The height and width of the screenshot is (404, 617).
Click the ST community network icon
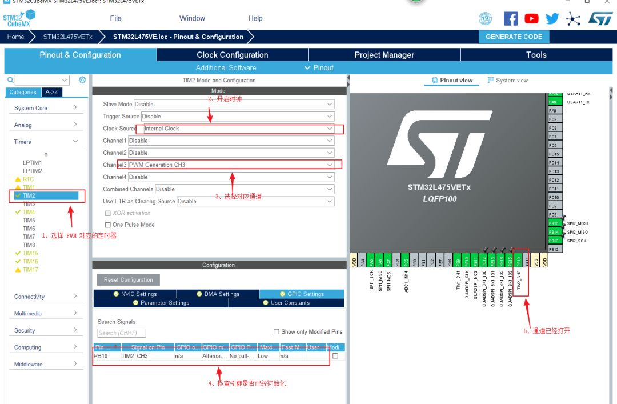(573, 18)
